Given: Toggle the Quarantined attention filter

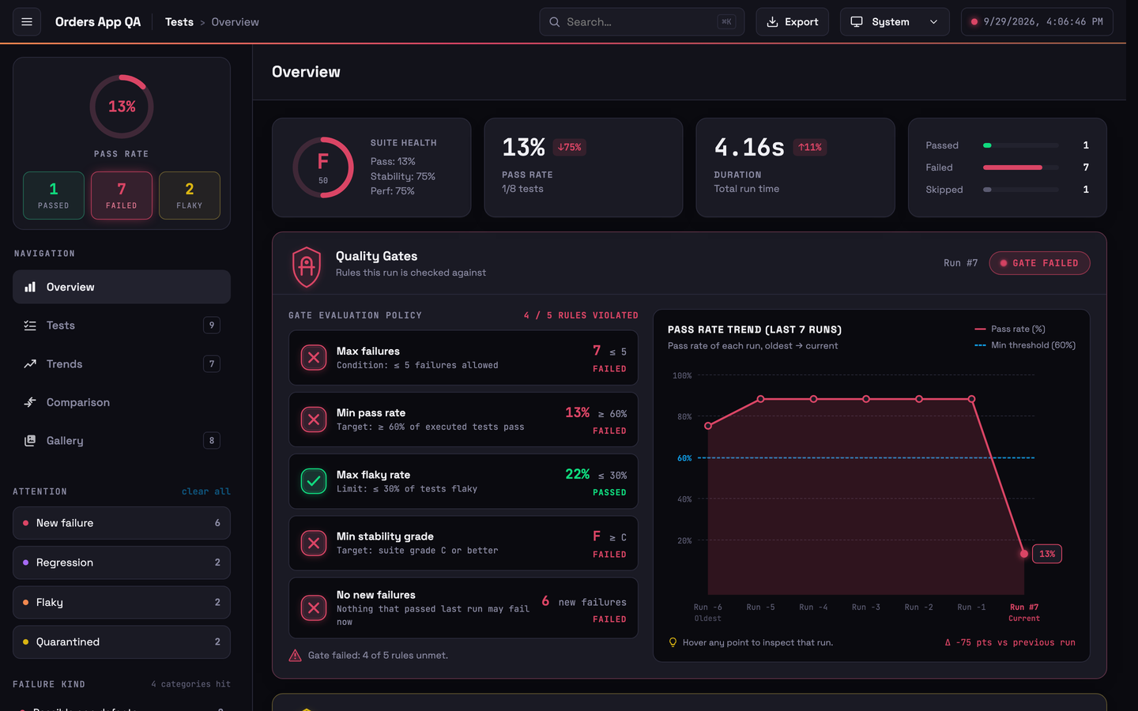Looking at the screenshot, I should click(x=122, y=641).
